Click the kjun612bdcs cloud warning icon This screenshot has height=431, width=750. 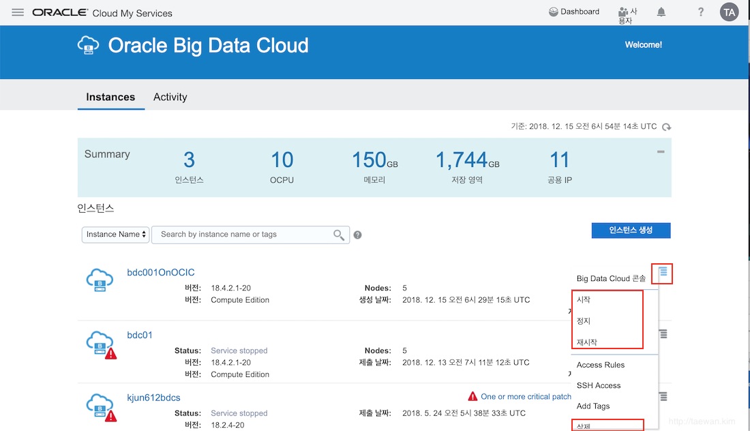pyautogui.click(x=101, y=407)
